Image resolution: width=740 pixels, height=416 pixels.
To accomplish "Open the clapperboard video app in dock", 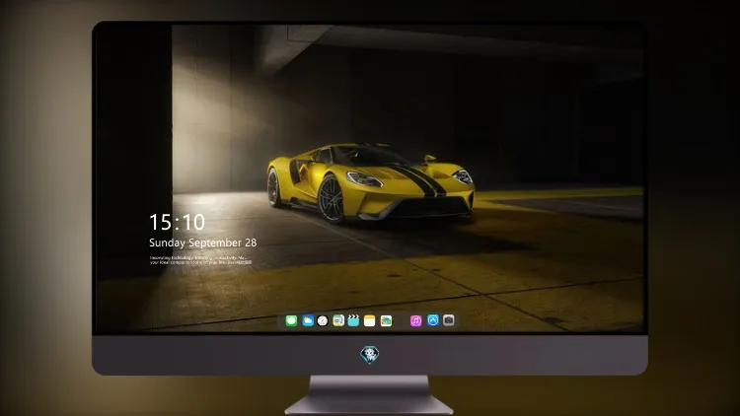I will [x=353, y=320].
